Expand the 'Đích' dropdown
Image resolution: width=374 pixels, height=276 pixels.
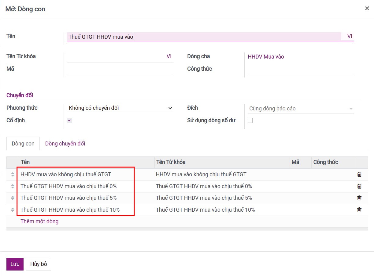pyautogui.click(x=301, y=109)
